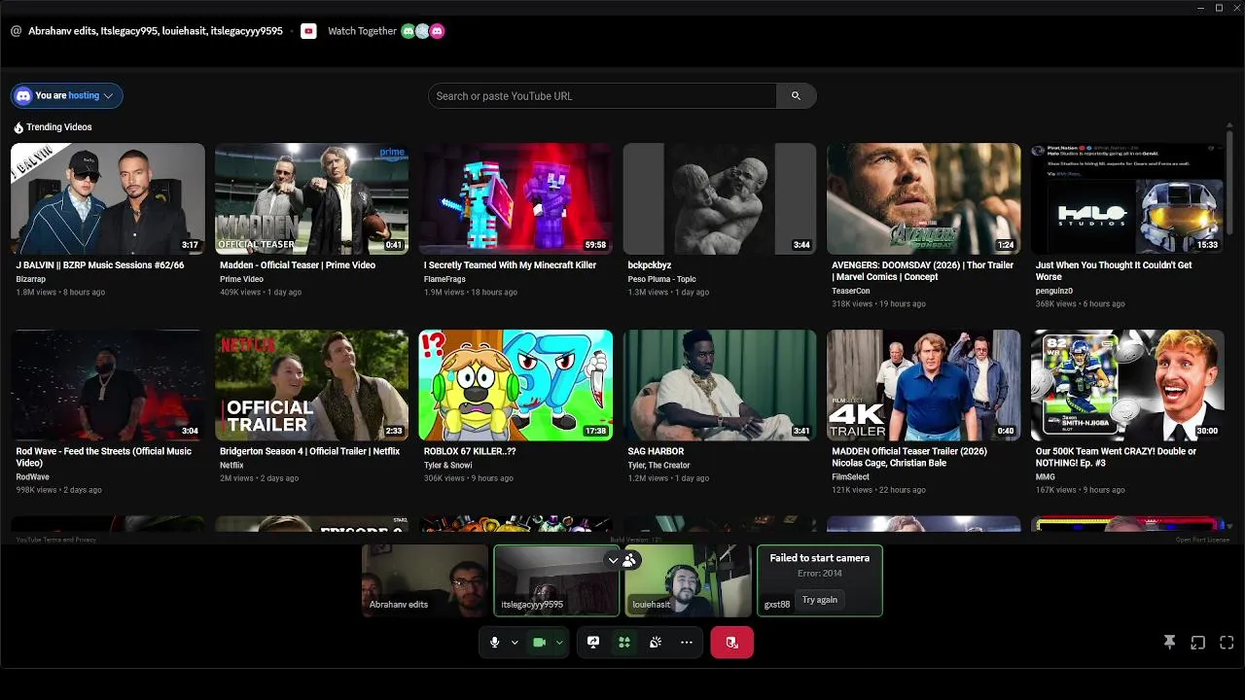Image resolution: width=1245 pixels, height=700 pixels.
Task: Click channel name 'Tyler & Snowi'
Action: [448, 465]
